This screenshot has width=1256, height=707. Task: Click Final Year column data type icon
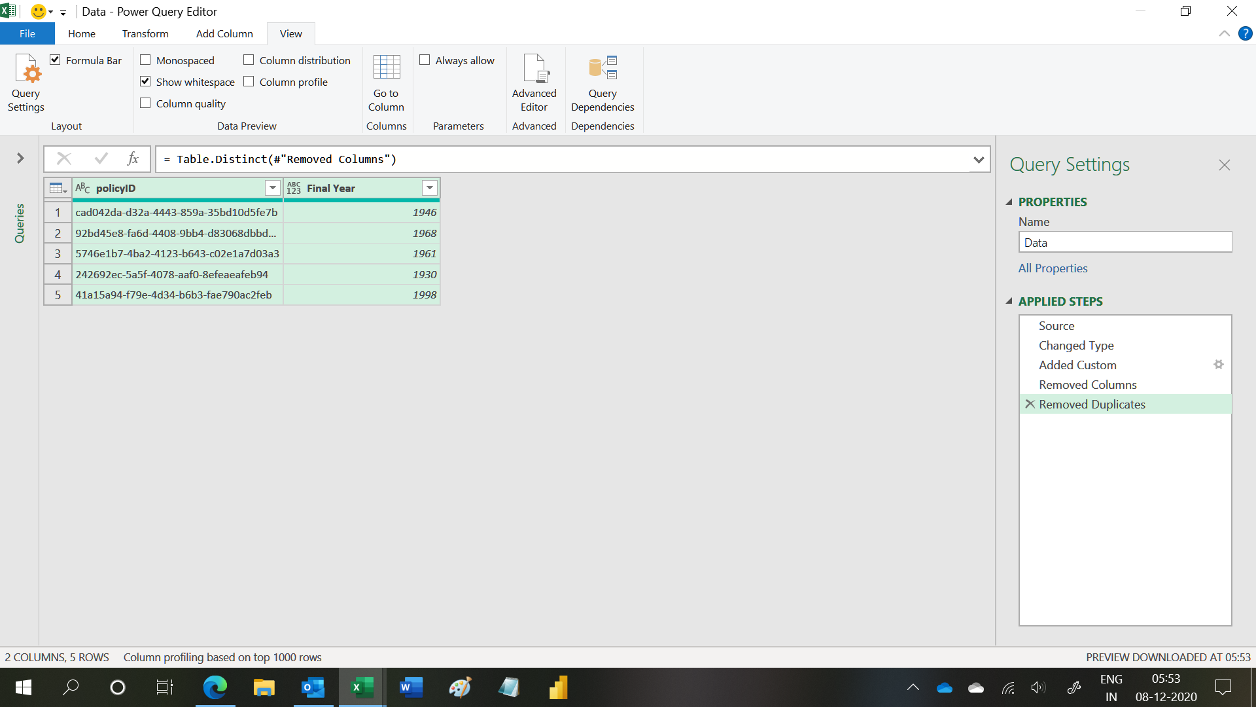tap(294, 189)
